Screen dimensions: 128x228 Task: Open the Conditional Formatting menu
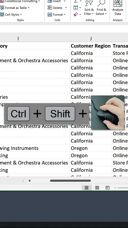(20, 1)
